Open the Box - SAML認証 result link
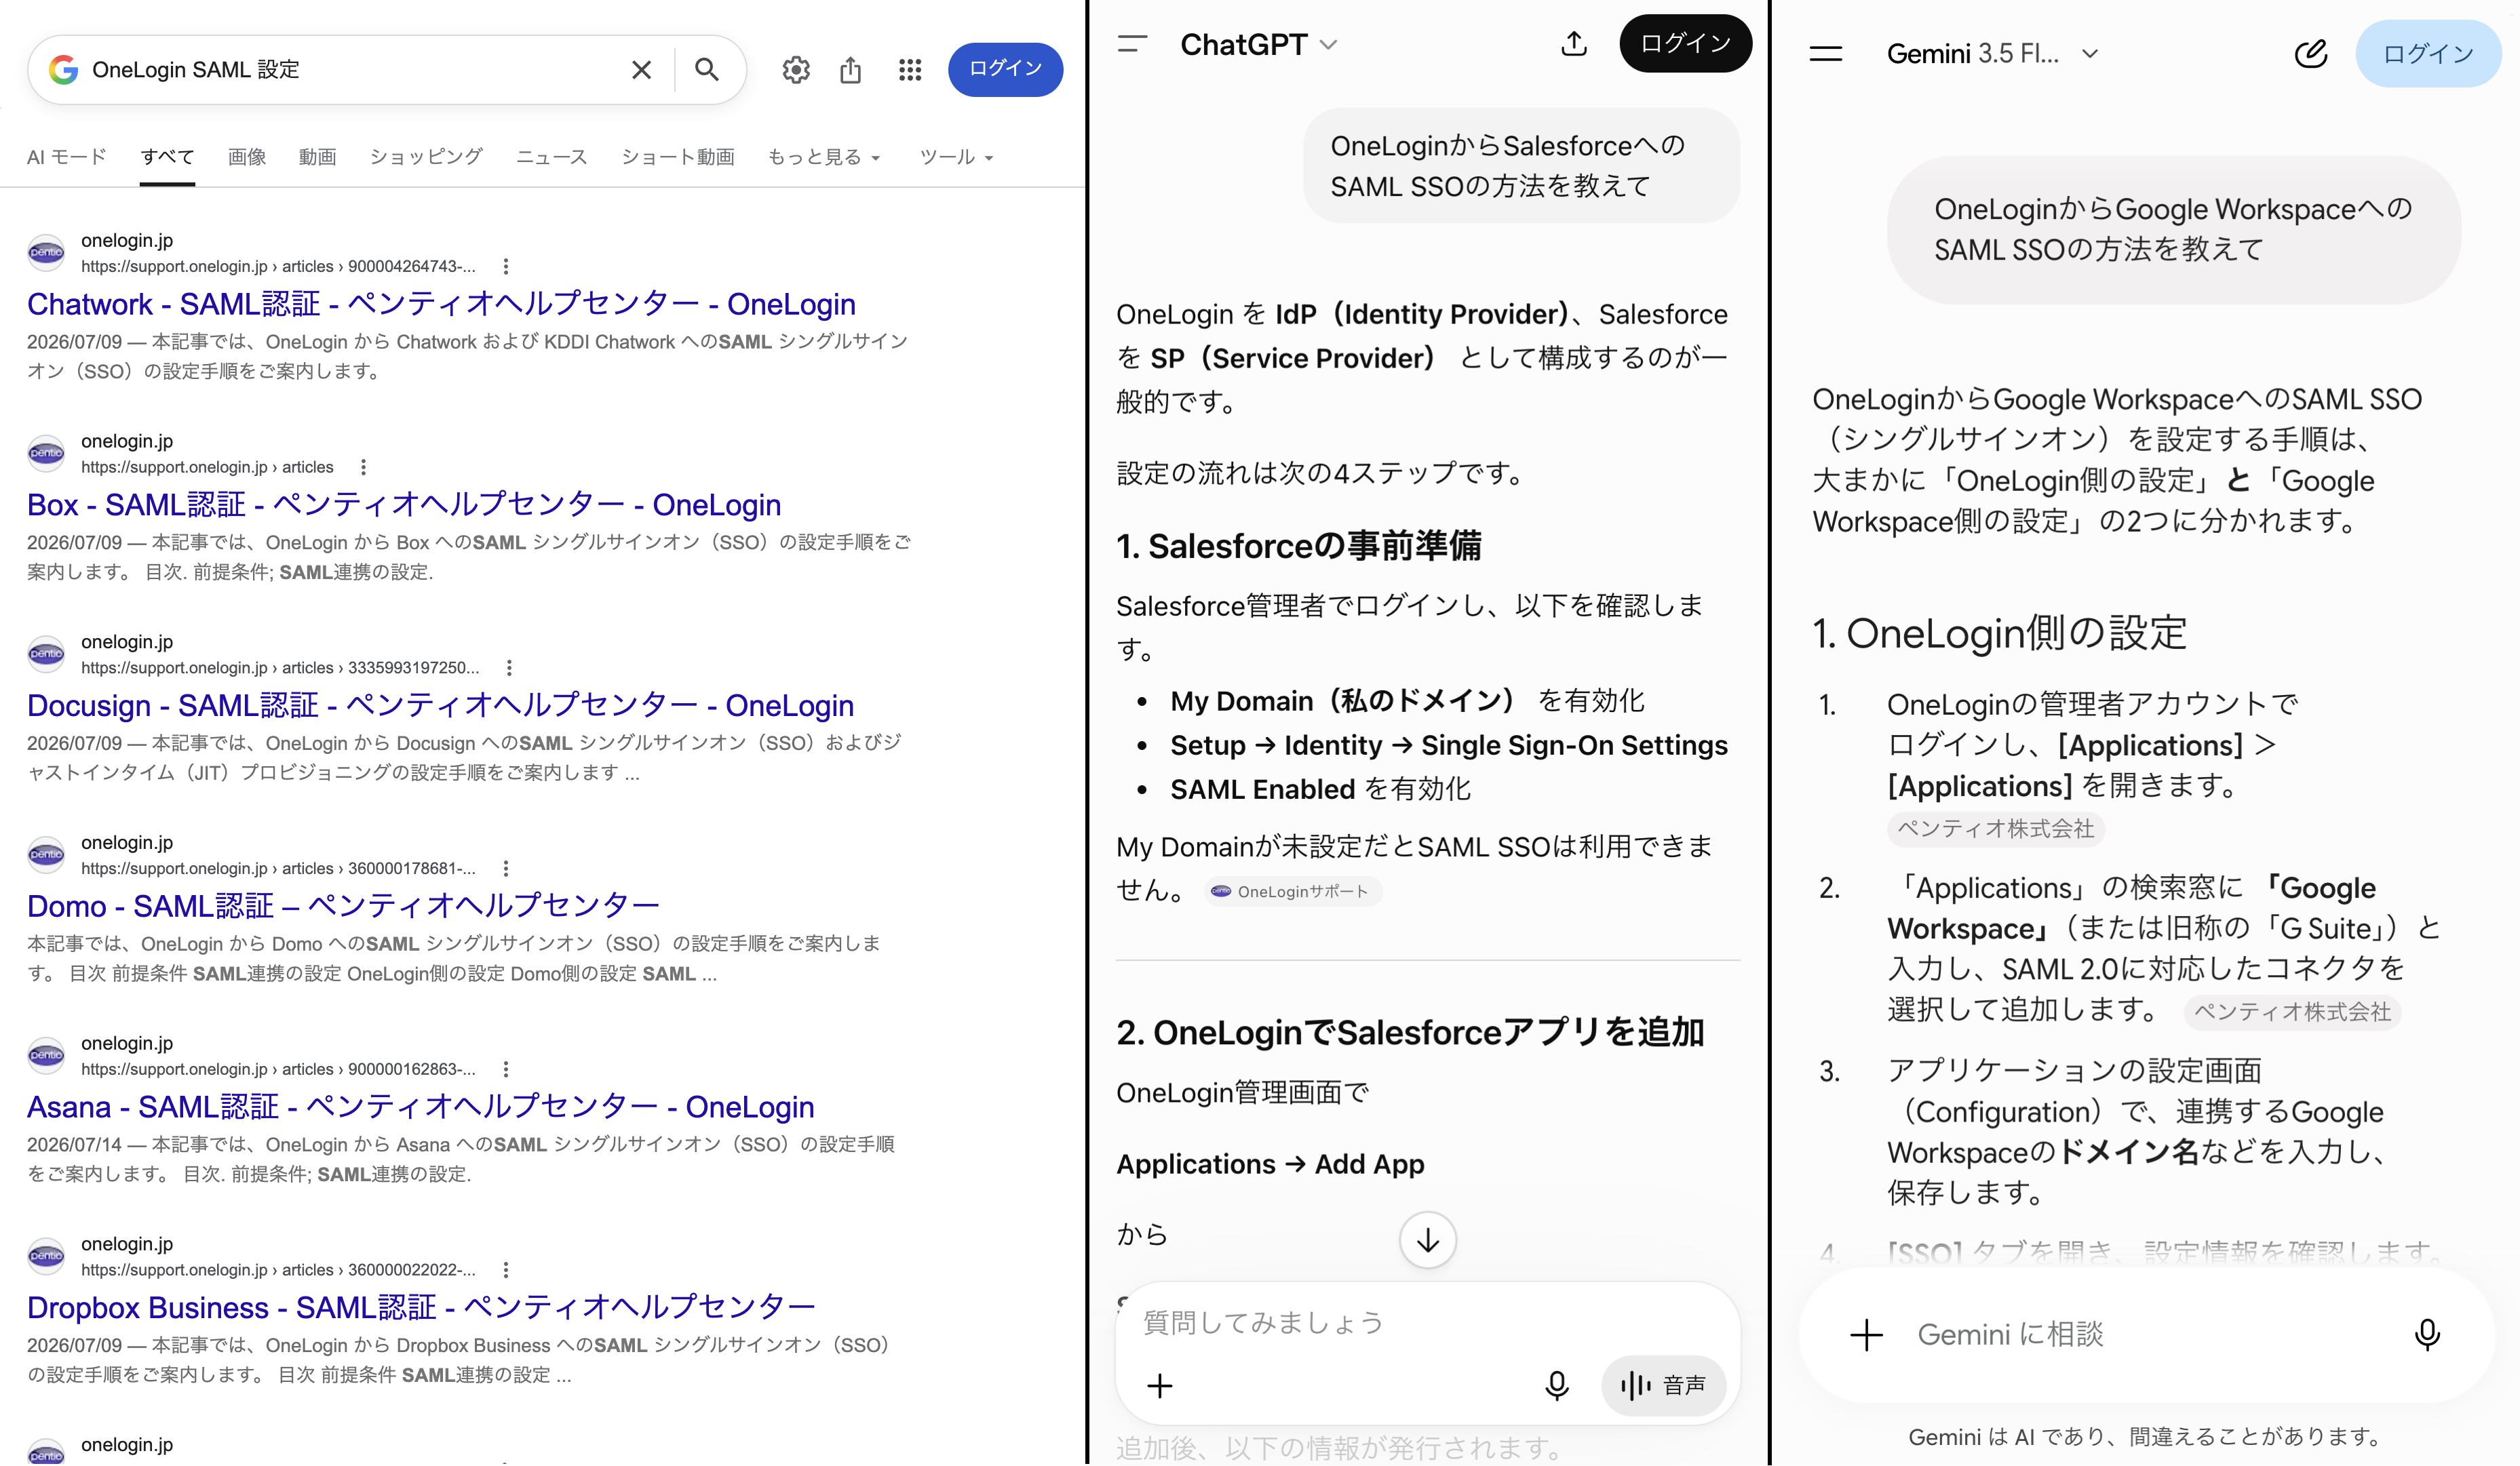This screenshot has width=2520, height=1466. tap(404, 504)
